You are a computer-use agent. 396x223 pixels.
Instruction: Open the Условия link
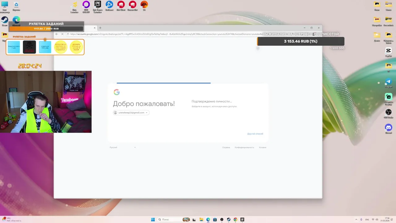click(x=263, y=147)
